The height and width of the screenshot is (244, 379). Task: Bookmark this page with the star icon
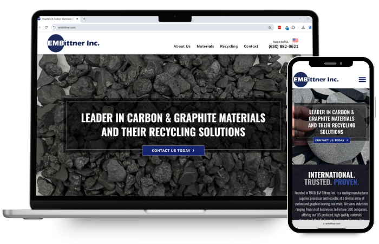tap(270, 27)
